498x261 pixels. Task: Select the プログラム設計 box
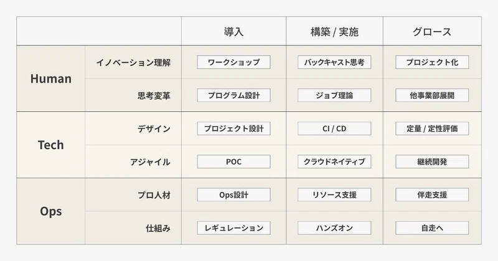coord(234,95)
